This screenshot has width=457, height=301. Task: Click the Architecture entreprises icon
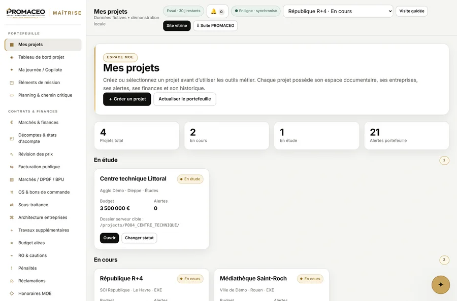click(x=12, y=217)
